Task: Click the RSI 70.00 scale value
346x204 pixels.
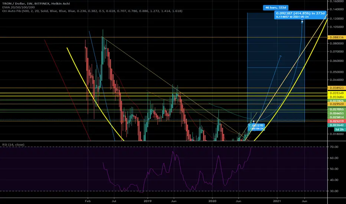Action: 334,147
